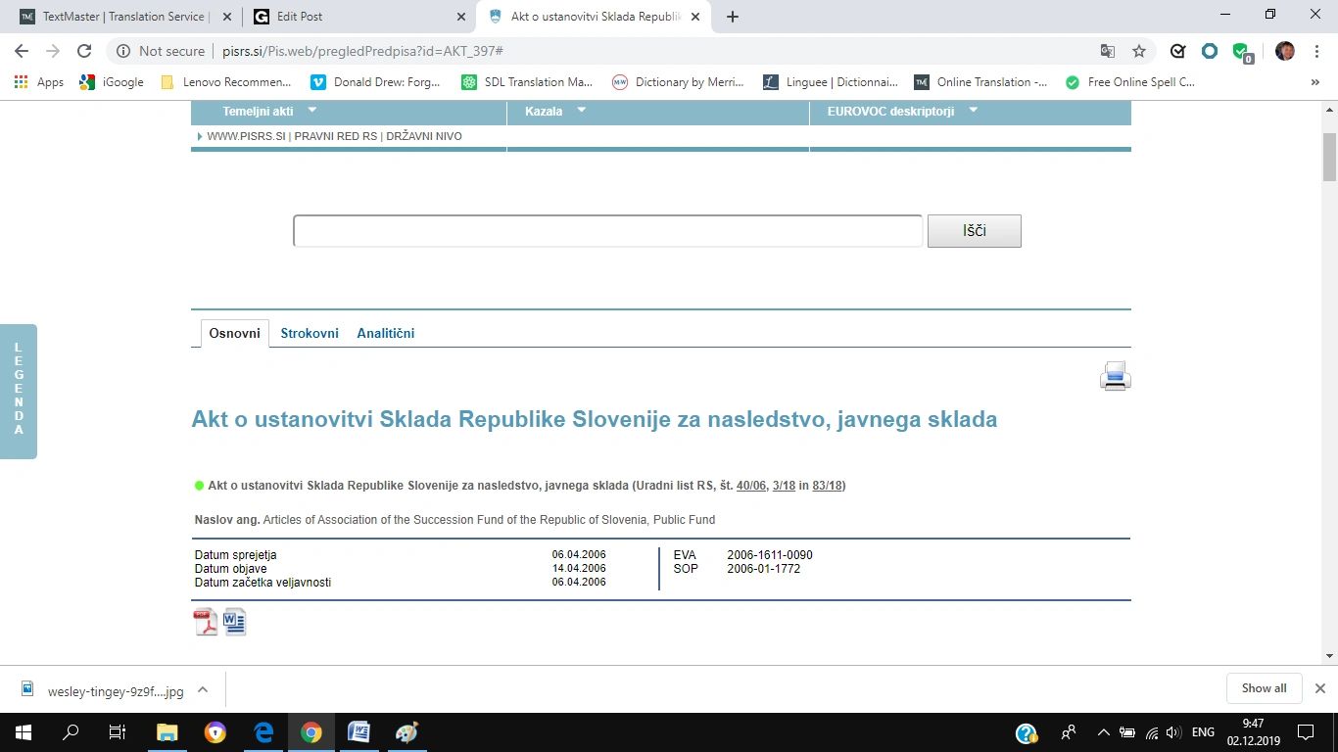
Task: Expand the Kazala dropdown menu
Action: tap(581, 111)
